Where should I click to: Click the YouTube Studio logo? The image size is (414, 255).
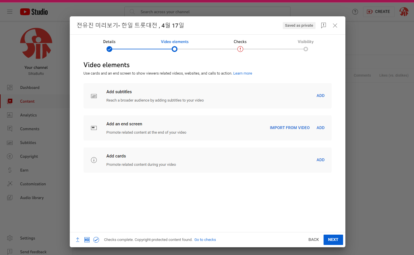(x=34, y=12)
